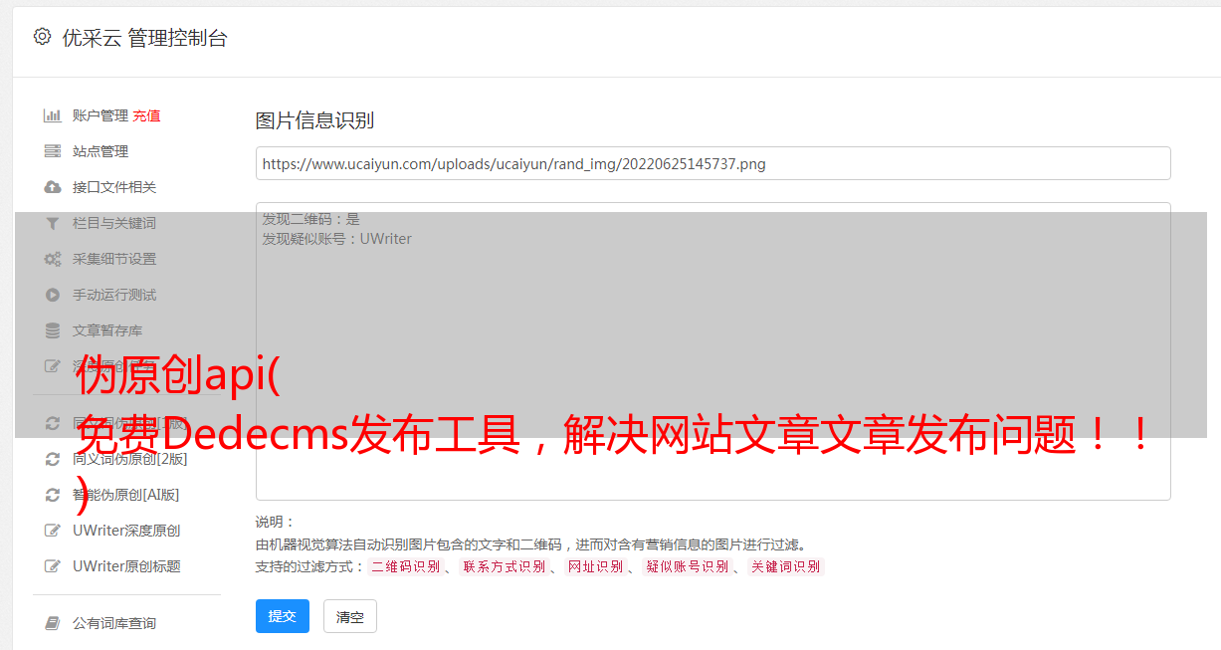
Task: Click the gear icon beside 优采云 管理控制台
Action: (42, 37)
